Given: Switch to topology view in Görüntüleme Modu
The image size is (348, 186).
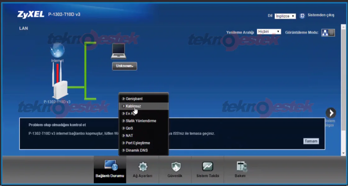Looking at the screenshot, I should [326, 32].
